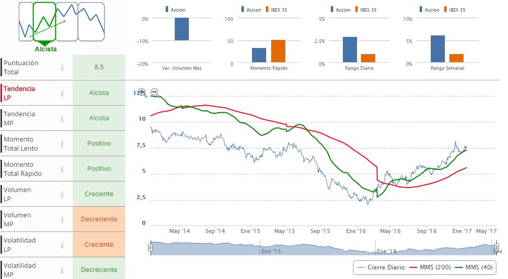Screen dimensions: 508x279
Task: Show info for Momento Total Lento
Action: [x=62, y=144]
